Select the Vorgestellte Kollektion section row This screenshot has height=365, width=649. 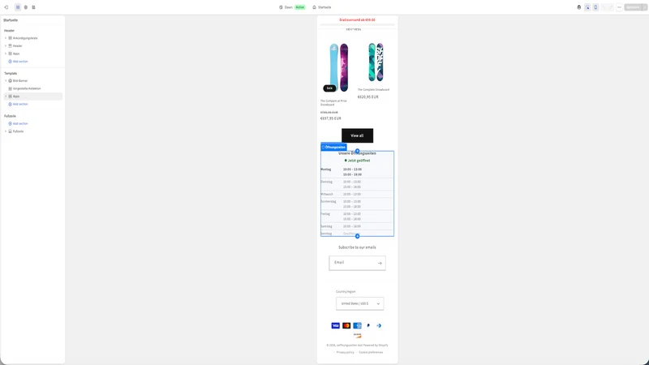[33, 88]
